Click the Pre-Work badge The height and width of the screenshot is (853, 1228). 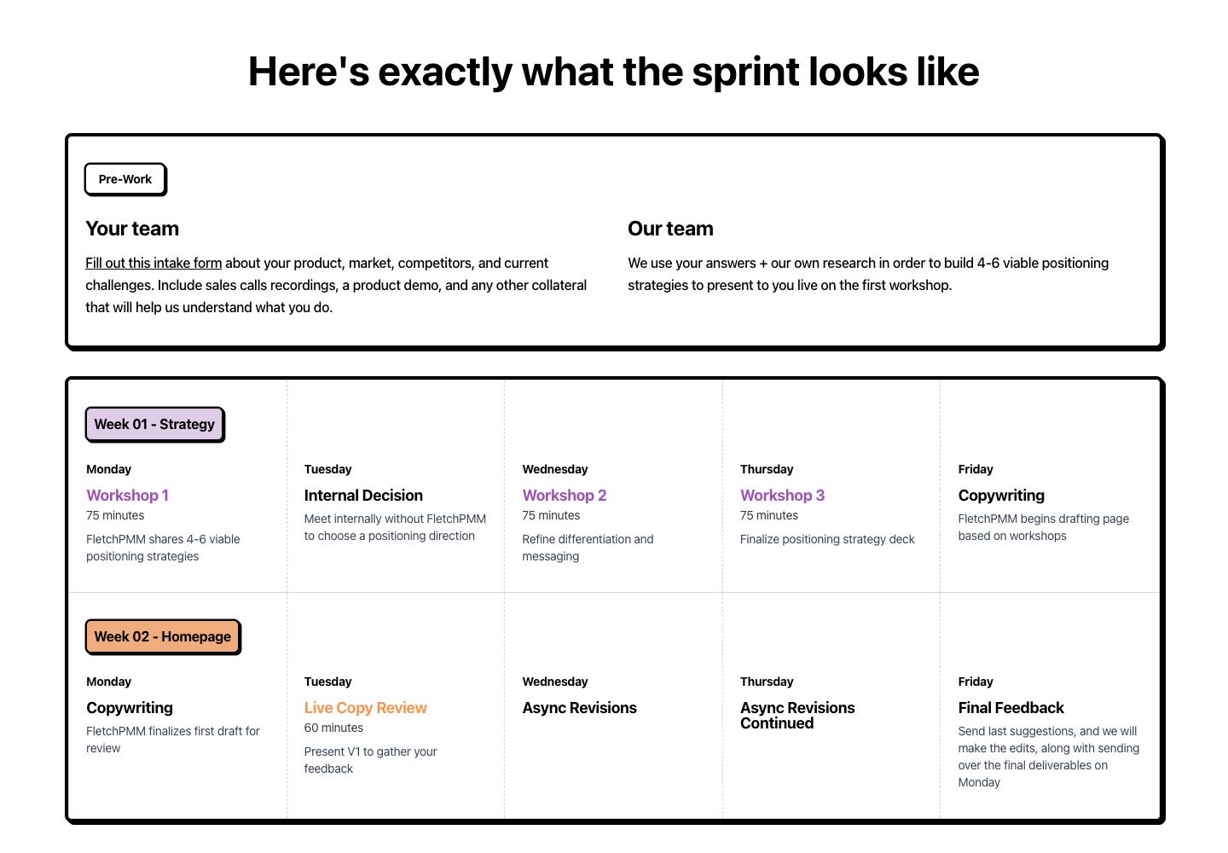point(125,179)
